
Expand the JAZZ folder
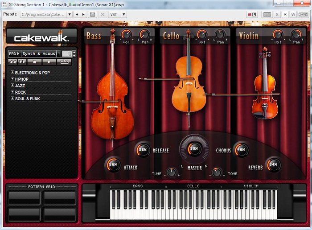pos(12,85)
